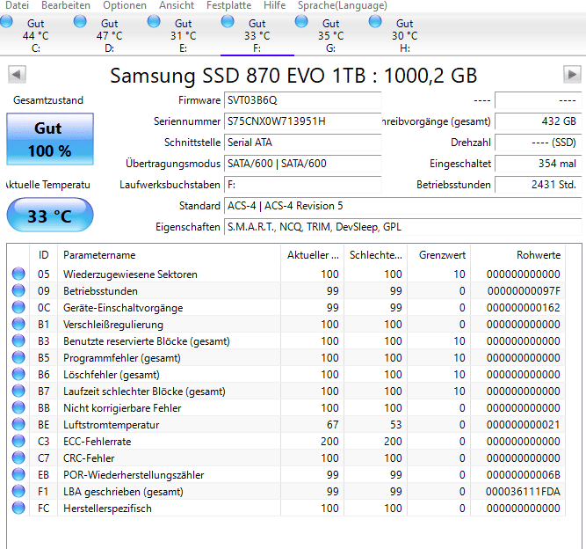Click status orb of Löschfehler row

(x=18, y=374)
